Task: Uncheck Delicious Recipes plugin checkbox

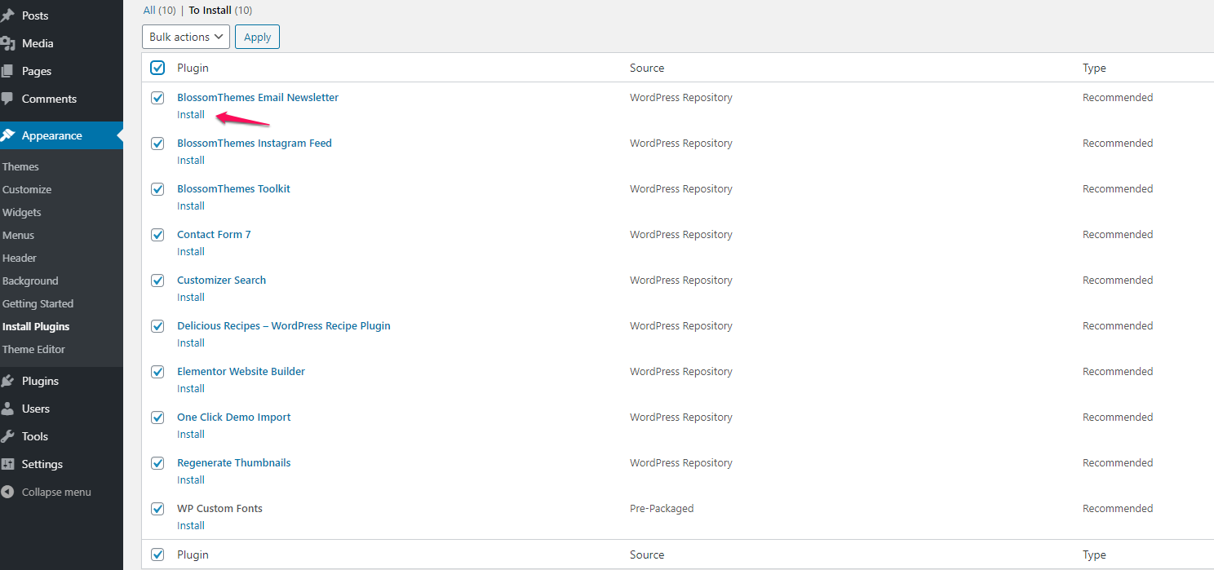Action: [x=157, y=326]
